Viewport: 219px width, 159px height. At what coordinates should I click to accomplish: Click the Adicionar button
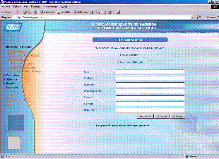(x=145, y=116)
